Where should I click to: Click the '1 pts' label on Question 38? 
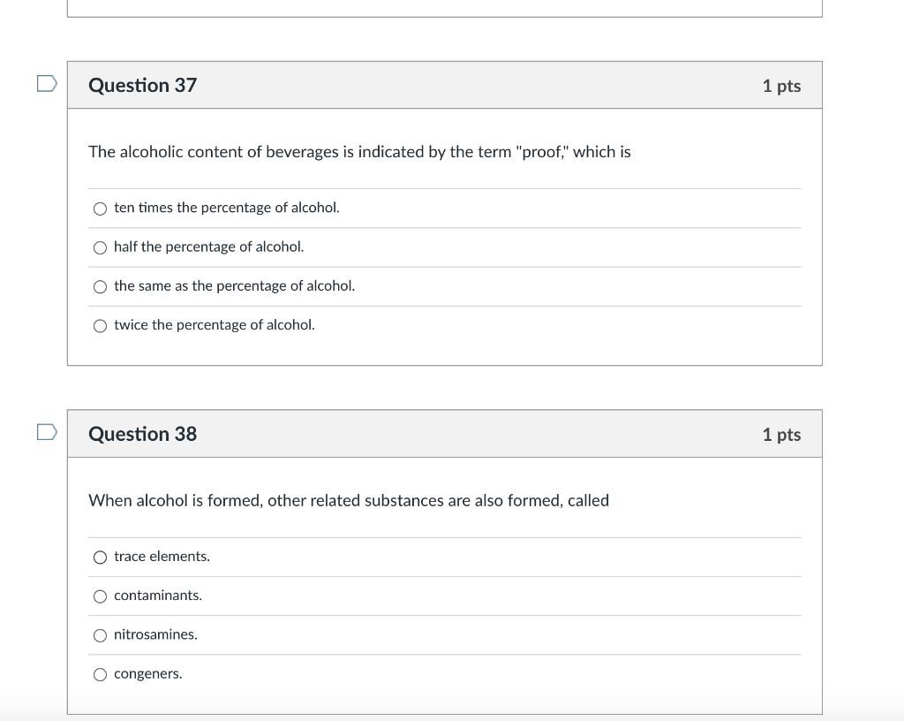[781, 434]
